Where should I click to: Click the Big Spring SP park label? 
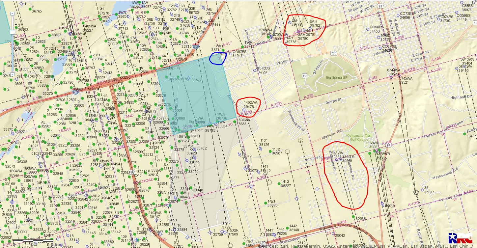337,78
